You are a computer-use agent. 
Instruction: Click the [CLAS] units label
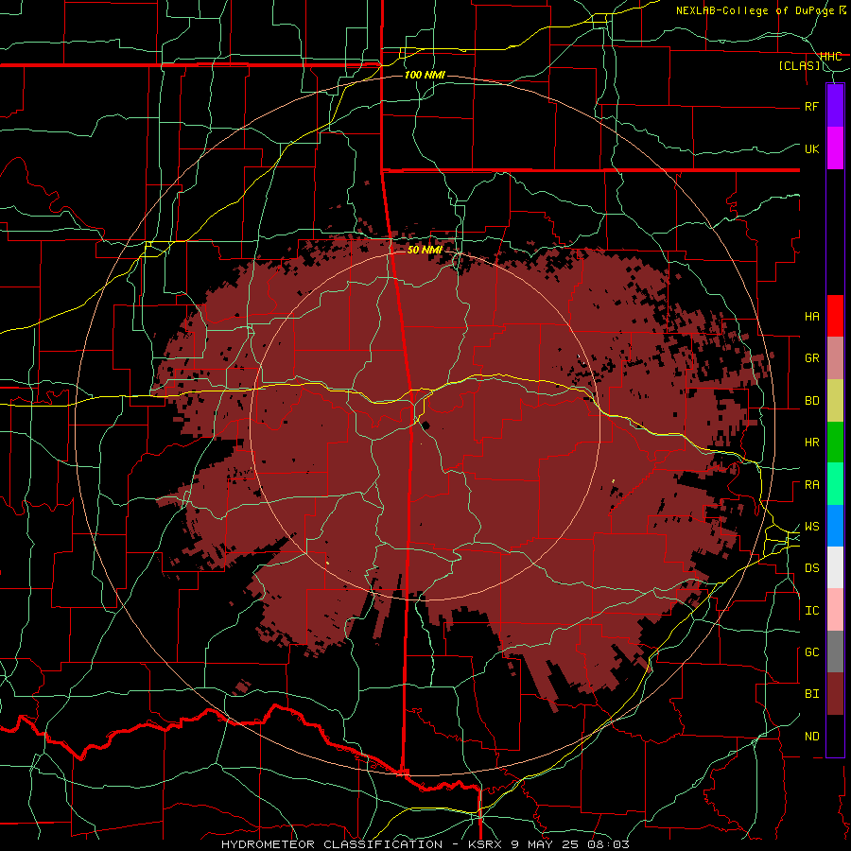[x=799, y=66]
